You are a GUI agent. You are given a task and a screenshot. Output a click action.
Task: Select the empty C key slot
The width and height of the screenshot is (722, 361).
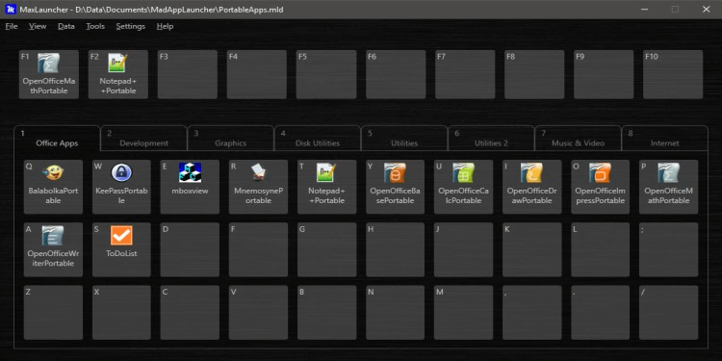pos(190,313)
